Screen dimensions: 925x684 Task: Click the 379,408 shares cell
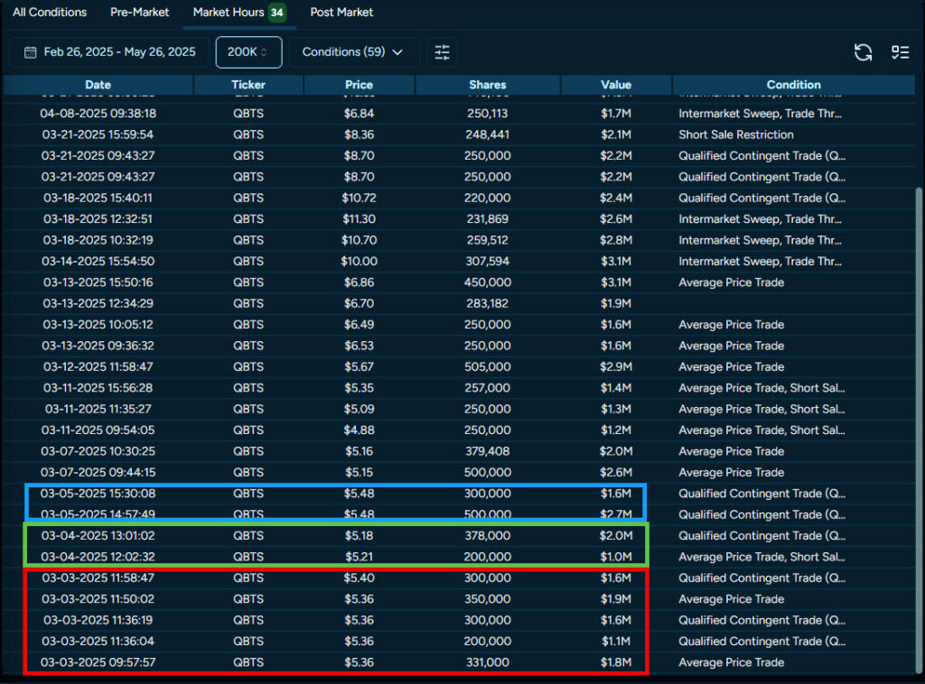[487, 452]
